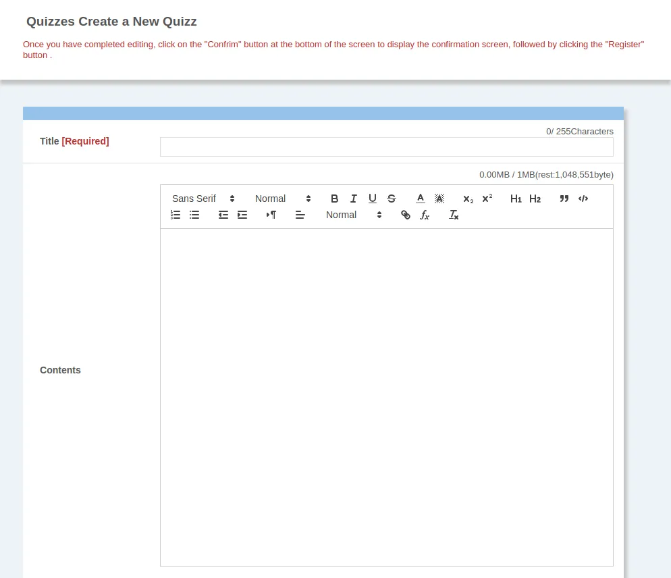Image resolution: width=671 pixels, height=578 pixels.
Task: Insert a code block using the code icon
Action: click(x=583, y=199)
